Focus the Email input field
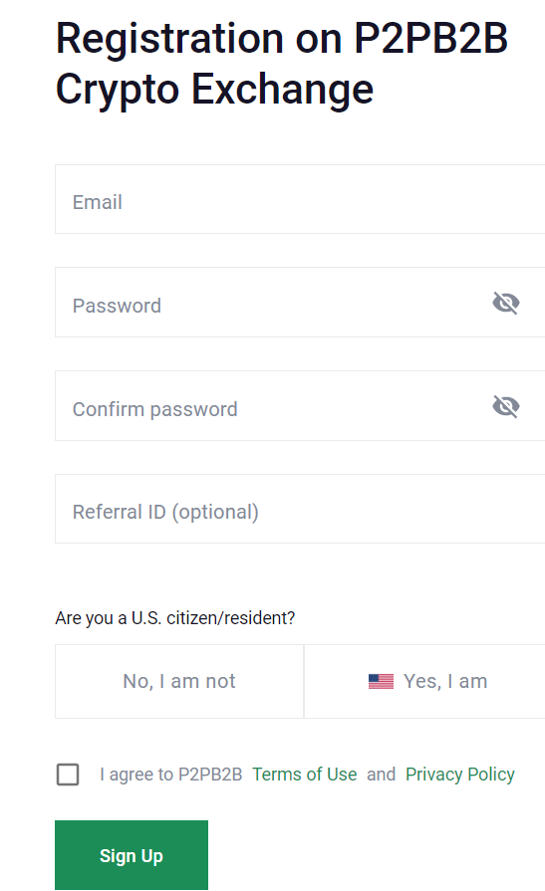 coord(300,199)
